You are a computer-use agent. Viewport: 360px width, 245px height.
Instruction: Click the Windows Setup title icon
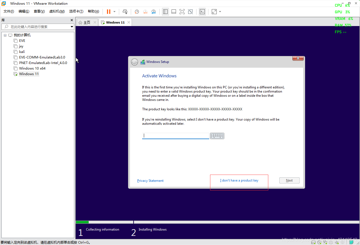click(143, 62)
